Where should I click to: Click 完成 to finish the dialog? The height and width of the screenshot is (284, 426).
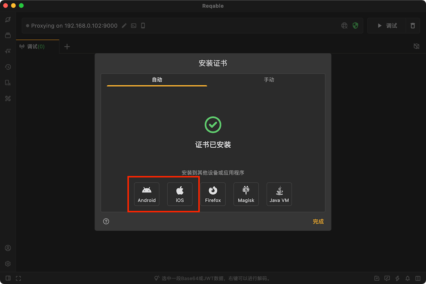[x=318, y=222]
